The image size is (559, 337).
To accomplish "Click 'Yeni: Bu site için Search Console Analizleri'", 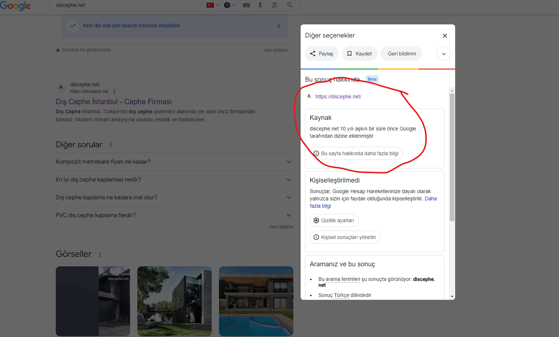I will 131,26.
